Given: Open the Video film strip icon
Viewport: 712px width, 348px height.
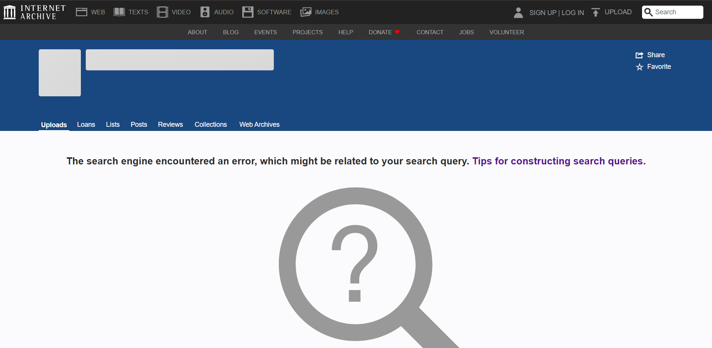Looking at the screenshot, I should point(162,12).
